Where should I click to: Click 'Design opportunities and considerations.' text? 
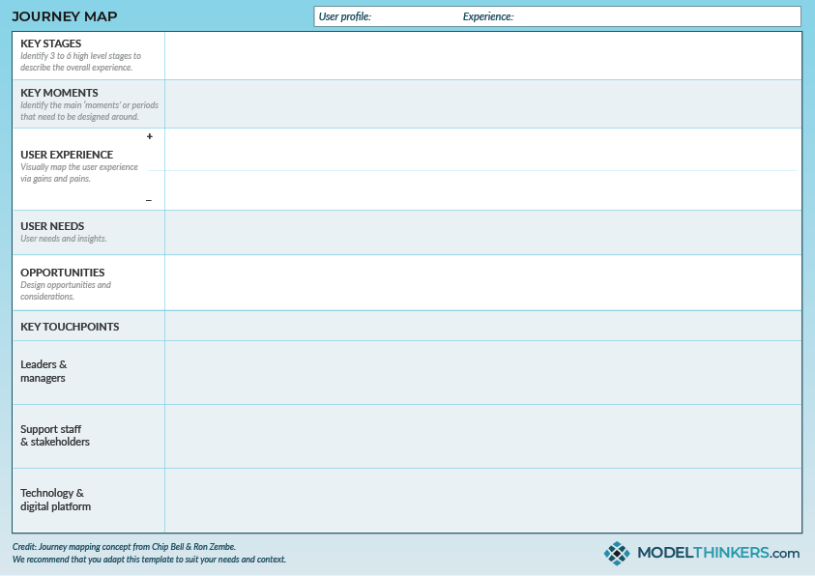[x=66, y=291]
